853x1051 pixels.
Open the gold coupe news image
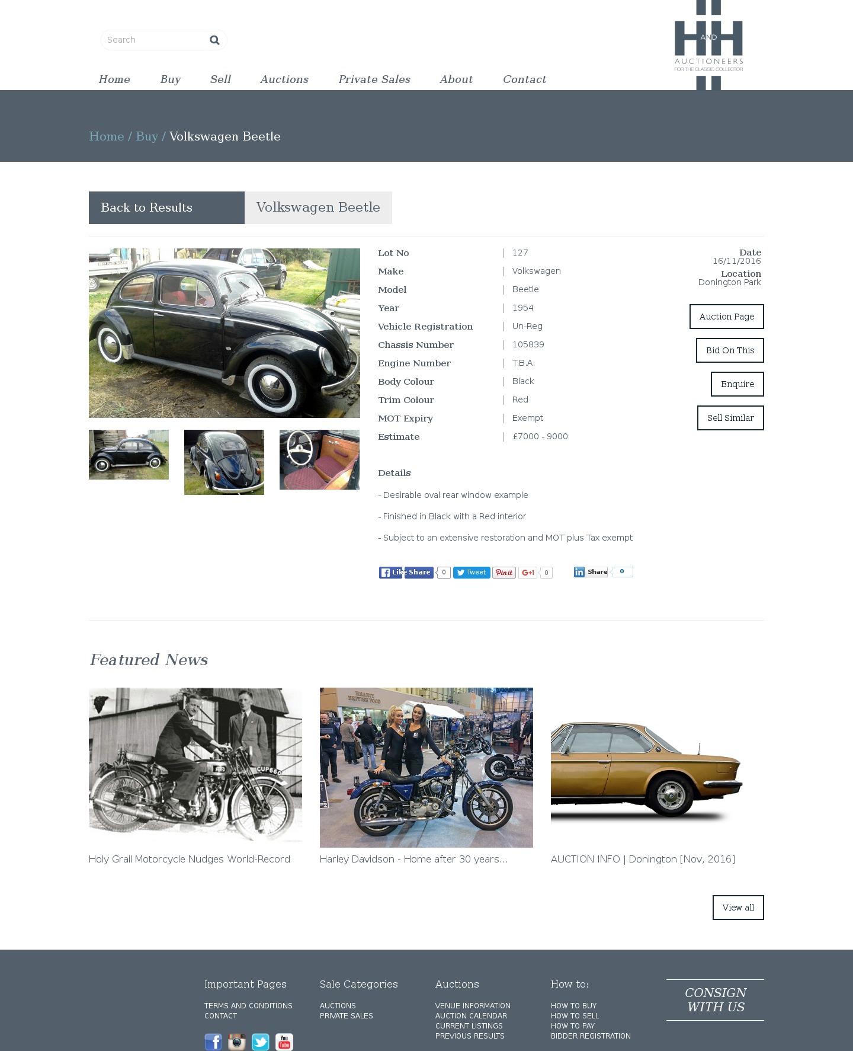click(x=658, y=768)
